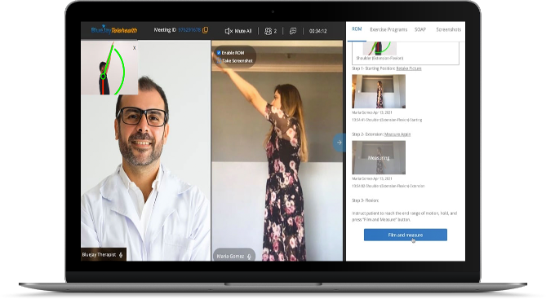Select the Shoulder (Extension-Flexion) measurement card
546x299 pixels.
(406, 53)
